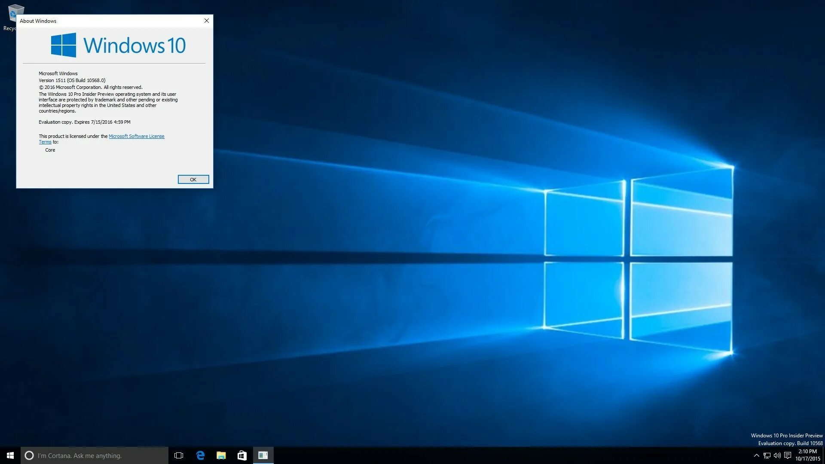The height and width of the screenshot is (464, 825).
Task: Open Task View from the taskbar
Action: 179,455
